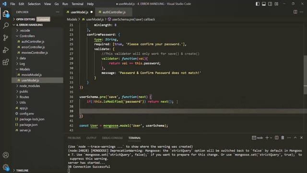Open the Search view in activity bar

[6, 25]
